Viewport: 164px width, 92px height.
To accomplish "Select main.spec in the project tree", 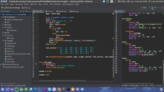I will point(10,62).
